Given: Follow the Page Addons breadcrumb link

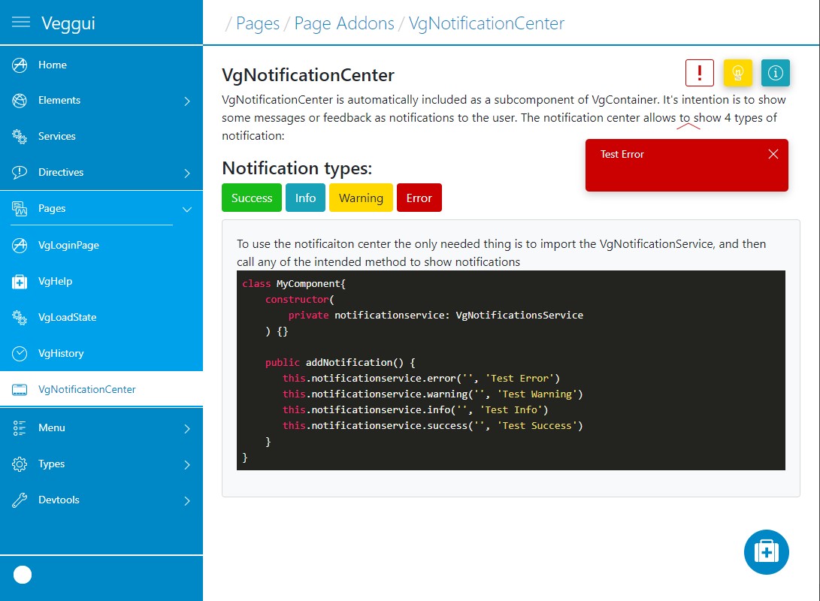Looking at the screenshot, I should click(x=344, y=23).
